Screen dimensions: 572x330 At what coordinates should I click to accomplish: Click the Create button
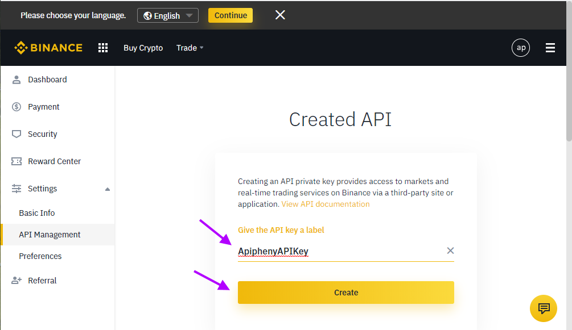346,293
